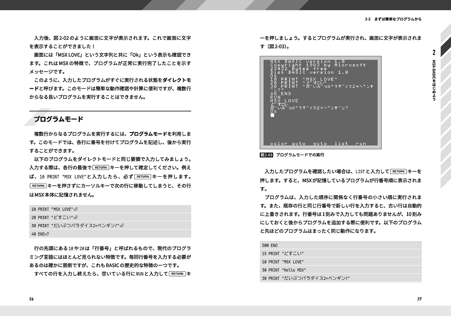
Task: Click "23432 Bytes free" in the screen
Action: click(x=298, y=69)
